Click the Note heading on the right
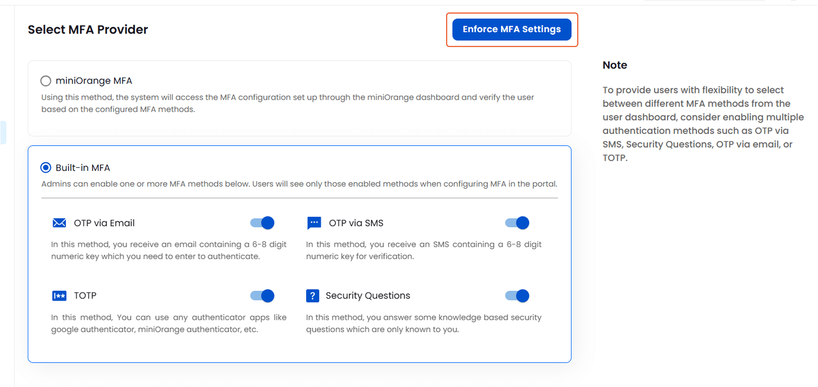818x387 pixels. point(614,65)
